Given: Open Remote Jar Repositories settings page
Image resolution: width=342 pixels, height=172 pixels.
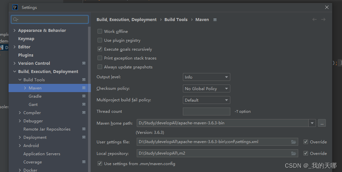Looking at the screenshot, I should (x=47, y=129).
